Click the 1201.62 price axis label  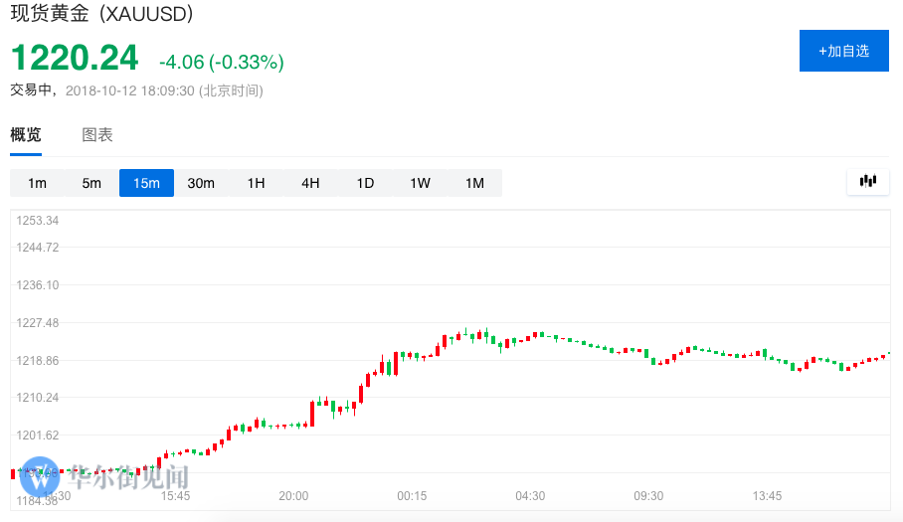(38, 435)
